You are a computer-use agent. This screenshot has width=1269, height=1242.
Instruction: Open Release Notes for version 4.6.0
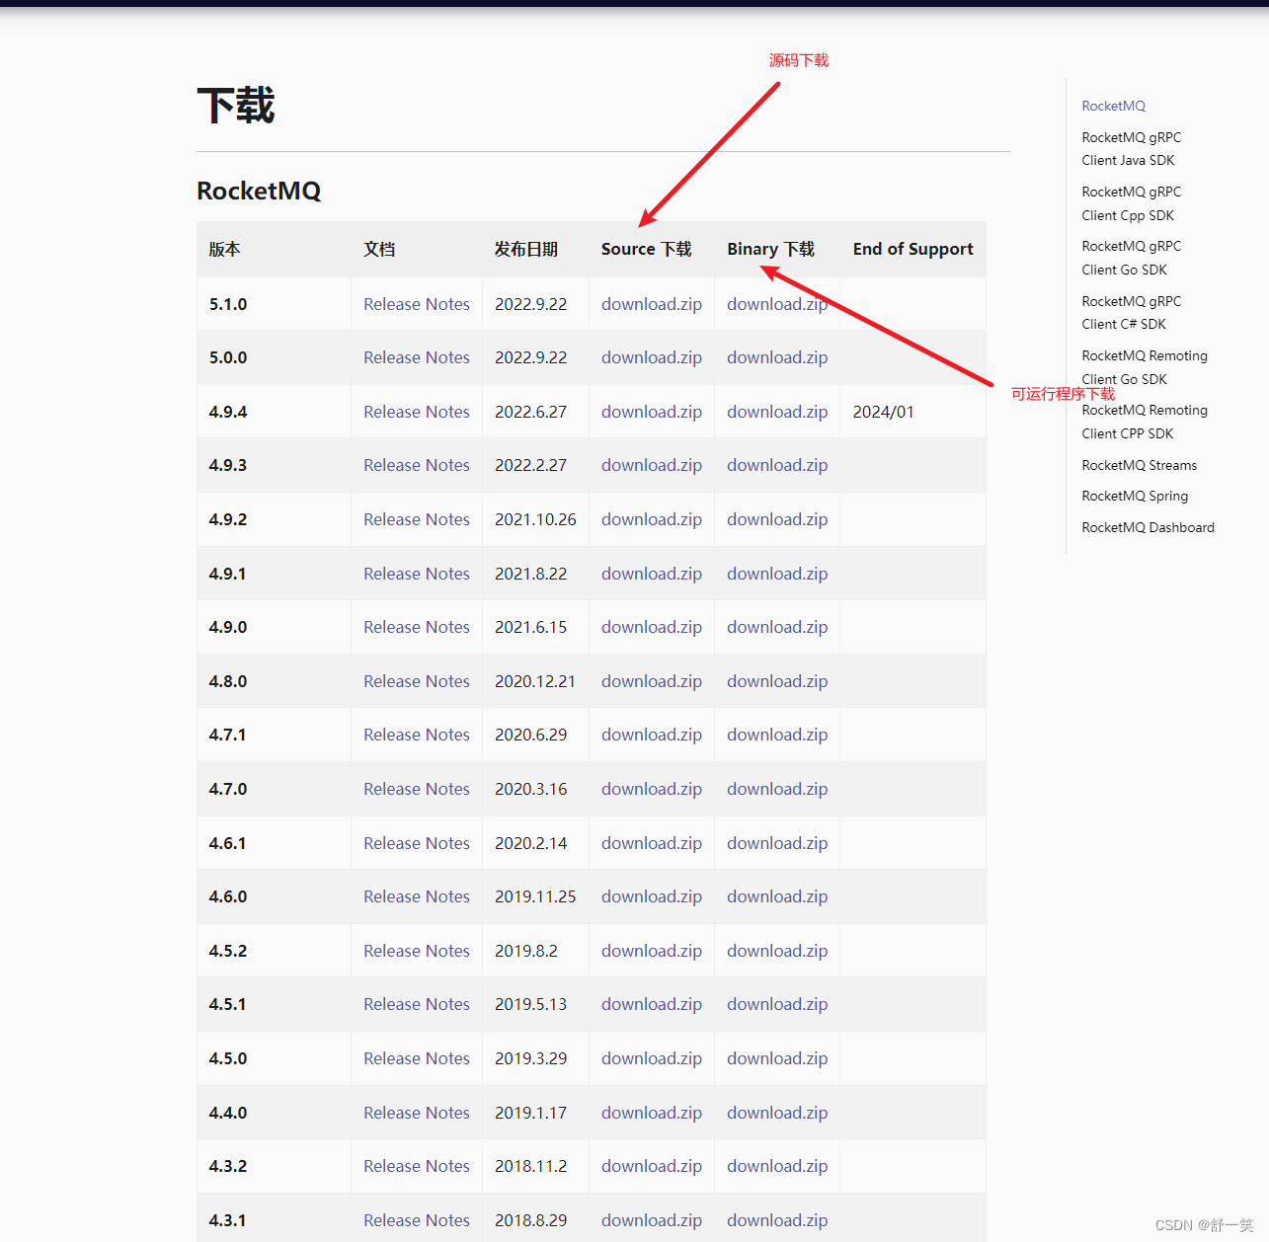coord(416,896)
